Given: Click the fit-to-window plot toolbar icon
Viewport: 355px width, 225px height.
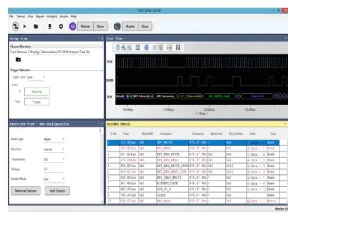Looking at the screenshot, I should (x=138, y=48).
